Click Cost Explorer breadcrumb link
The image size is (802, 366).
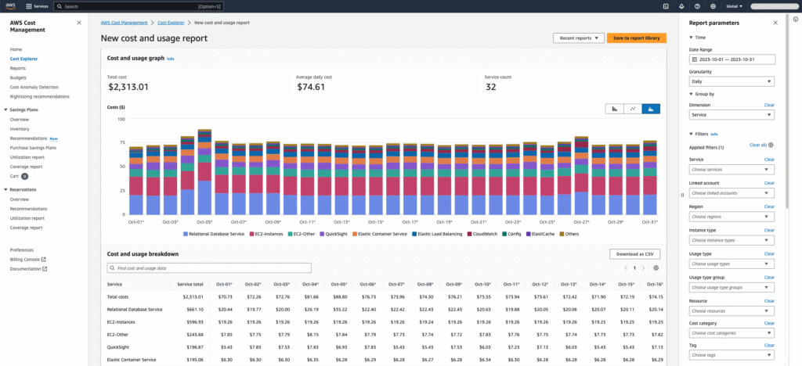(171, 23)
